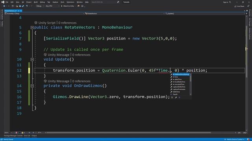Image resolution: width=252 pixels, height=141 pixels.
Task: Open the editor zoom level dropdown
Action: point(8,133)
